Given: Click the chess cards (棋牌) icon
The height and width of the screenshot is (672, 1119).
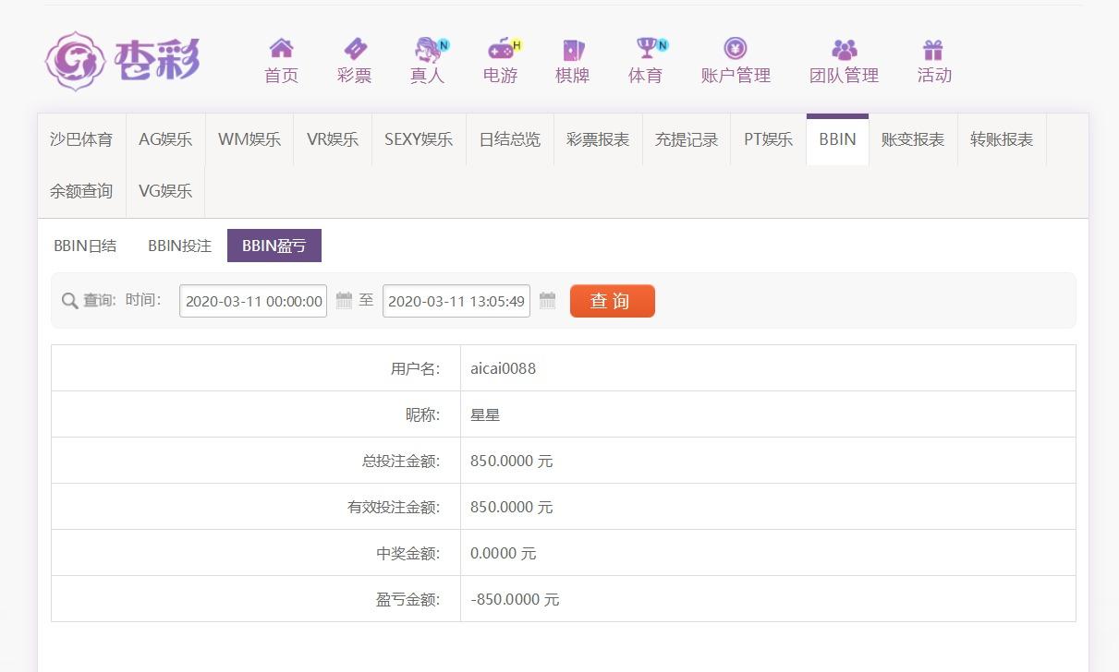Looking at the screenshot, I should coord(573,49).
